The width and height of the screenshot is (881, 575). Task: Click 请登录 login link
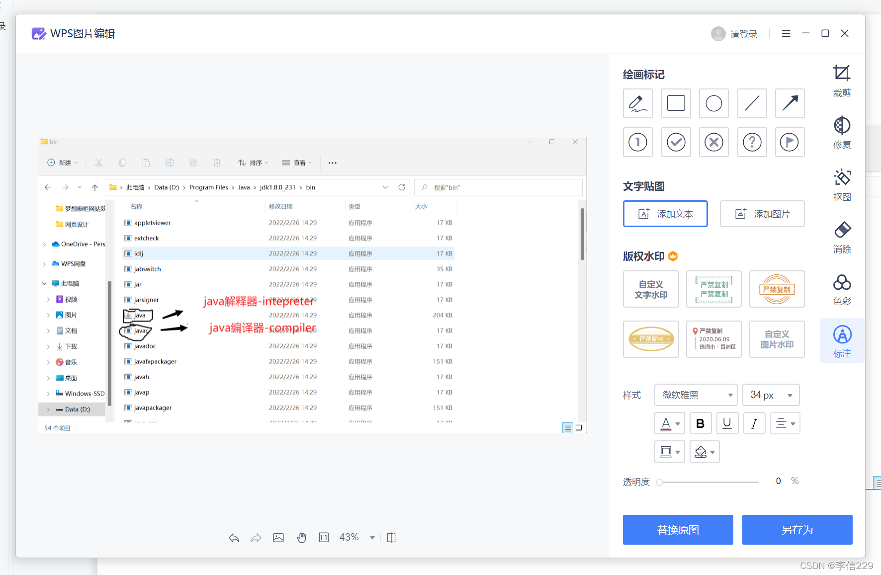(x=743, y=34)
